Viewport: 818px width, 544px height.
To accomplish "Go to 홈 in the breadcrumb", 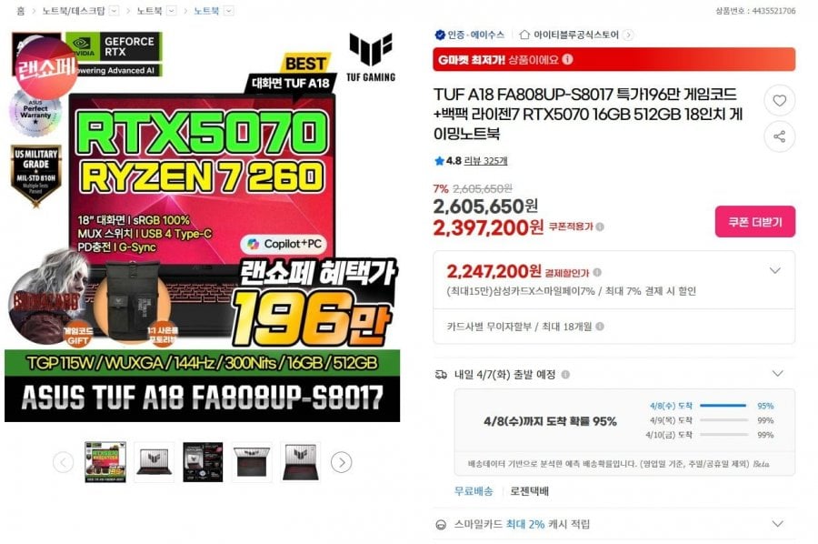I will [20, 10].
